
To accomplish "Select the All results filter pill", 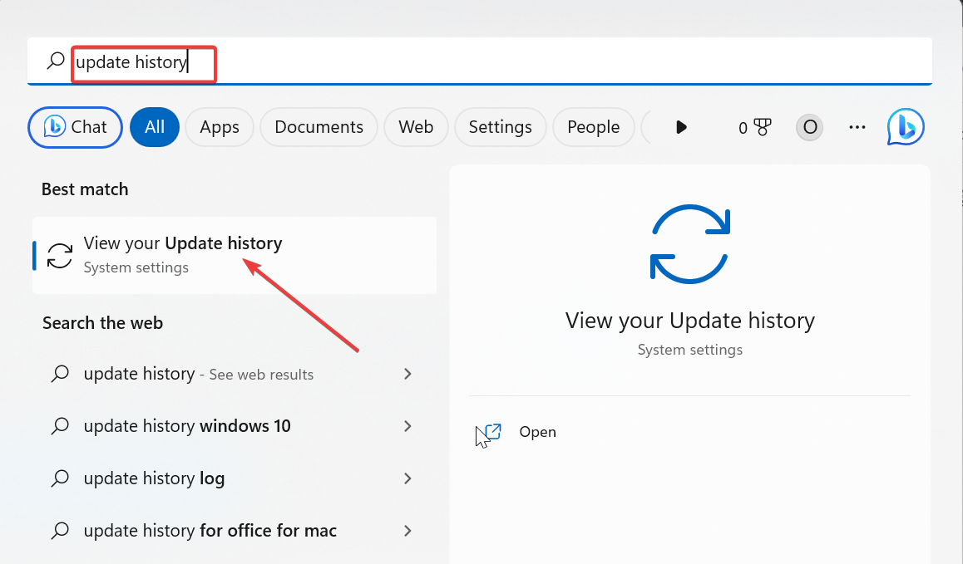I will (x=155, y=126).
